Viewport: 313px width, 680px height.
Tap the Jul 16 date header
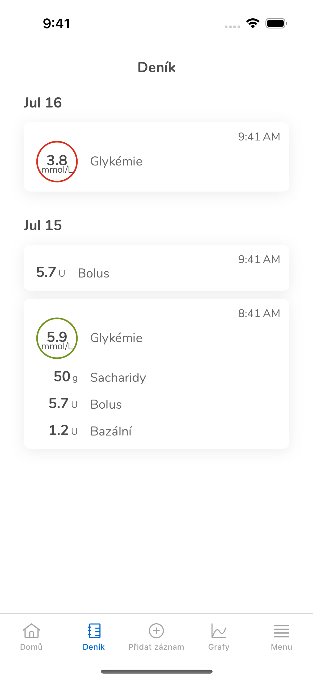tap(43, 103)
